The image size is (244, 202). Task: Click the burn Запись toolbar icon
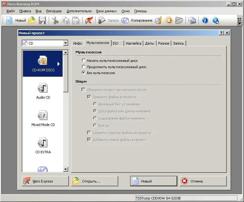[102, 20]
